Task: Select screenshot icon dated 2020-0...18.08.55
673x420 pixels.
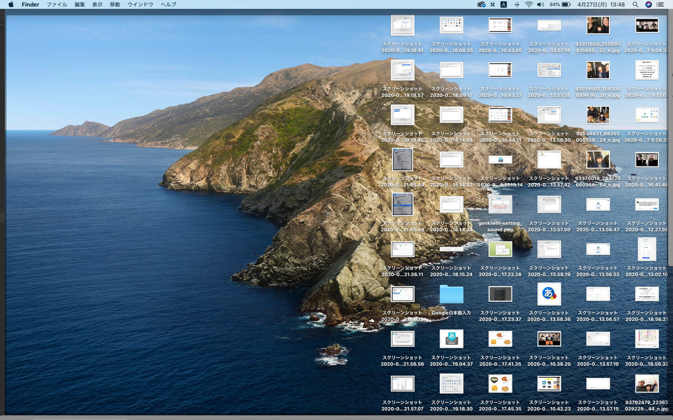Action: pyautogui.click(x=451, y=25)
